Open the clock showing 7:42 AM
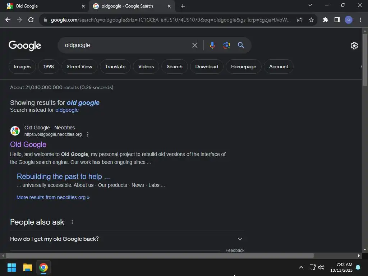 pos(341,267)
